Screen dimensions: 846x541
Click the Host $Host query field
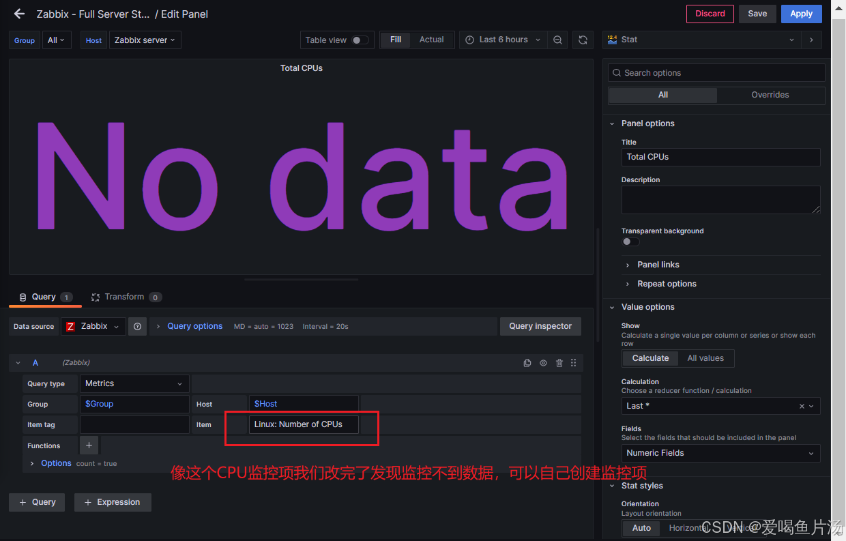(x=304, y=404)
